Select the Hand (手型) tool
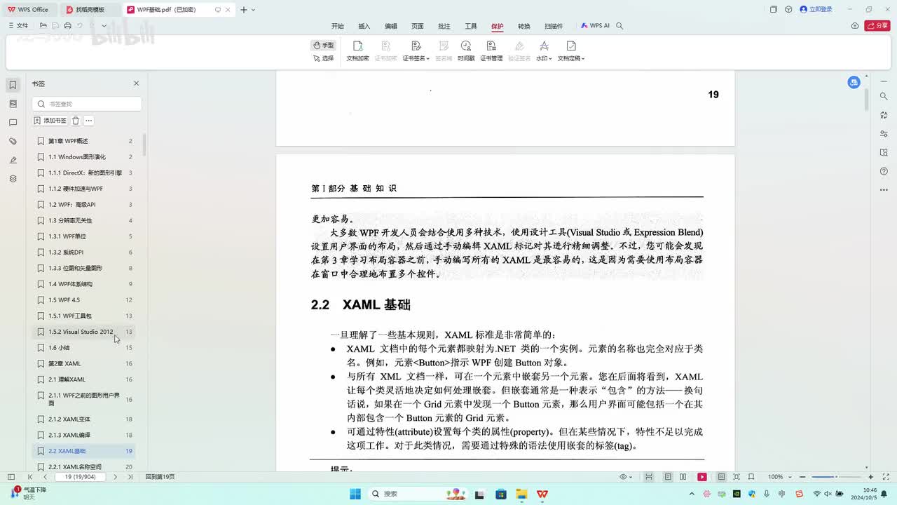 pyautogui.click(x=324, y=45)
